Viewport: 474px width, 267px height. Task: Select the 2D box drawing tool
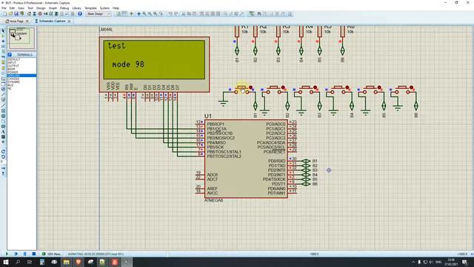(3, 111)
